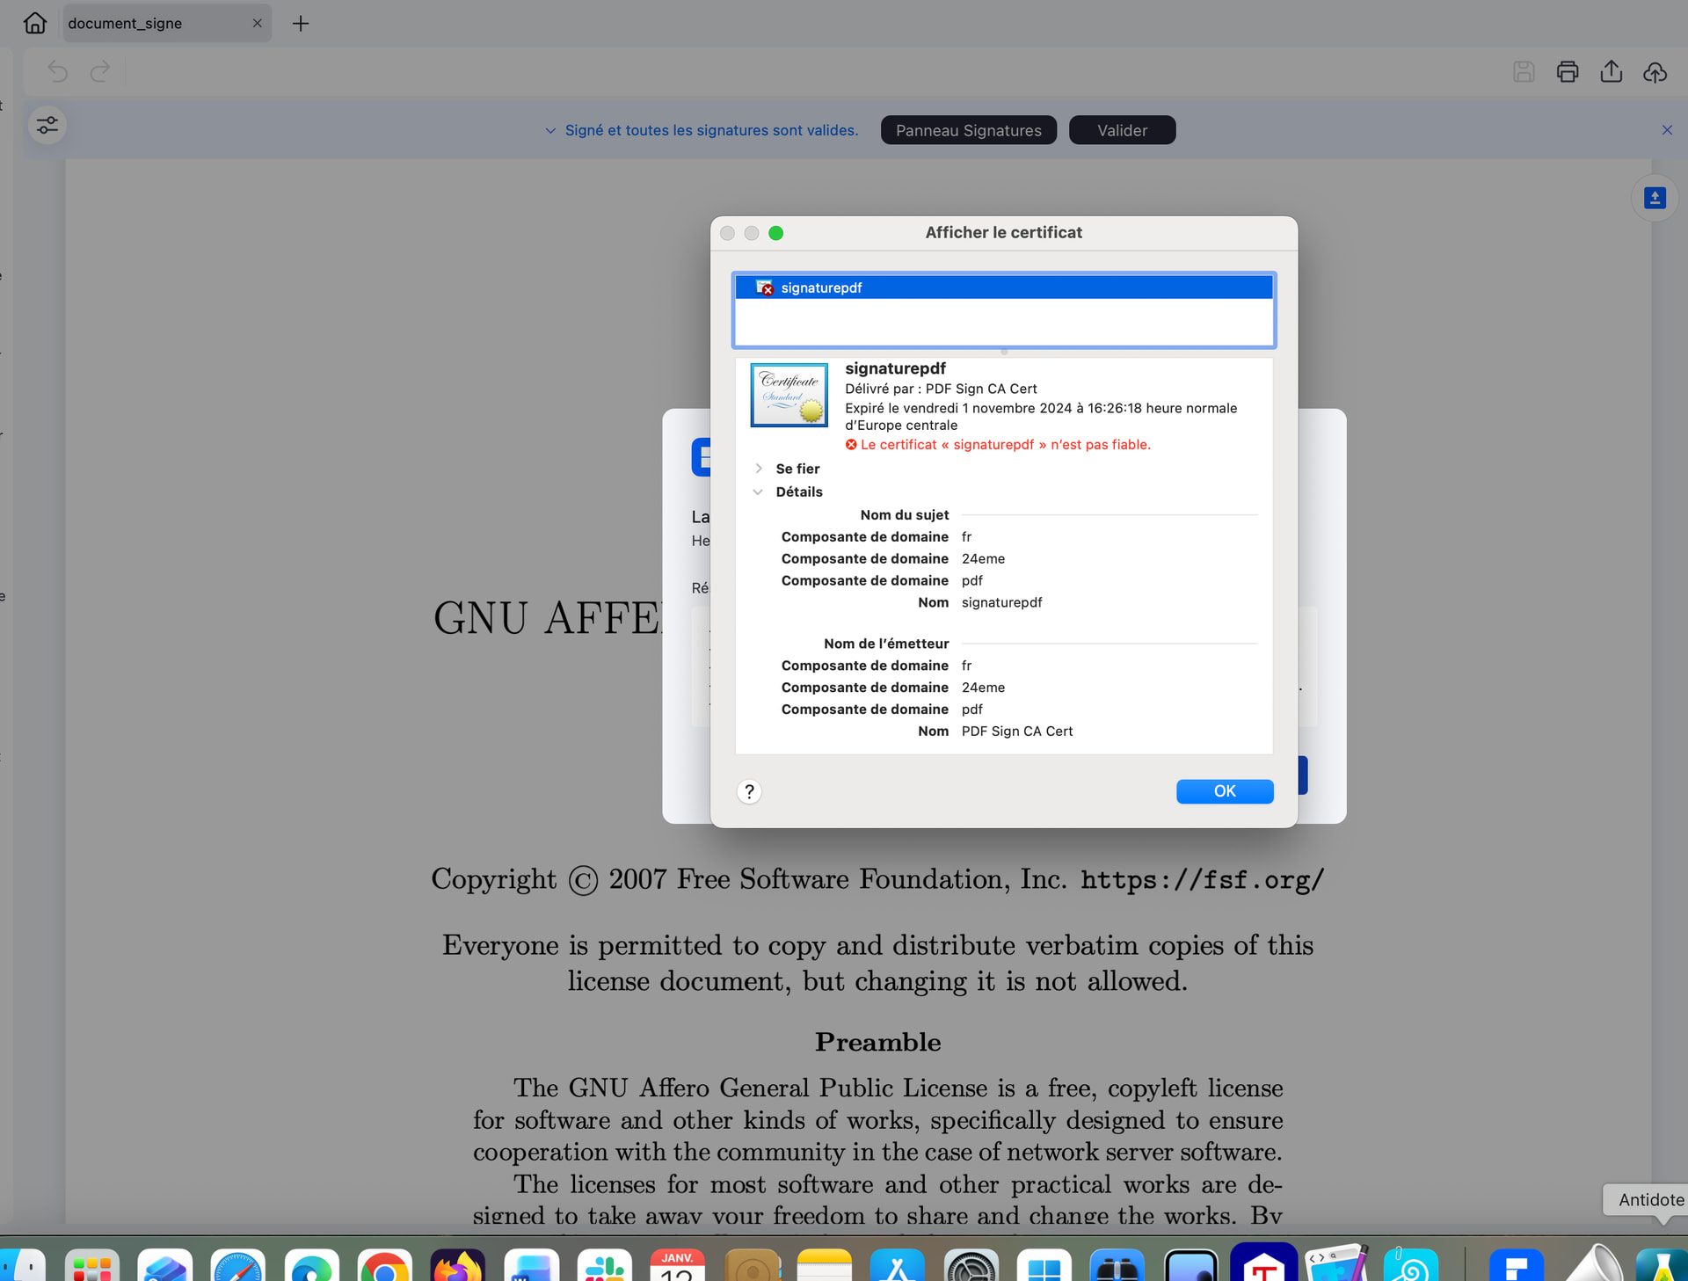Click the home icon
1688x1281 pixels.
tap(35, 23)
